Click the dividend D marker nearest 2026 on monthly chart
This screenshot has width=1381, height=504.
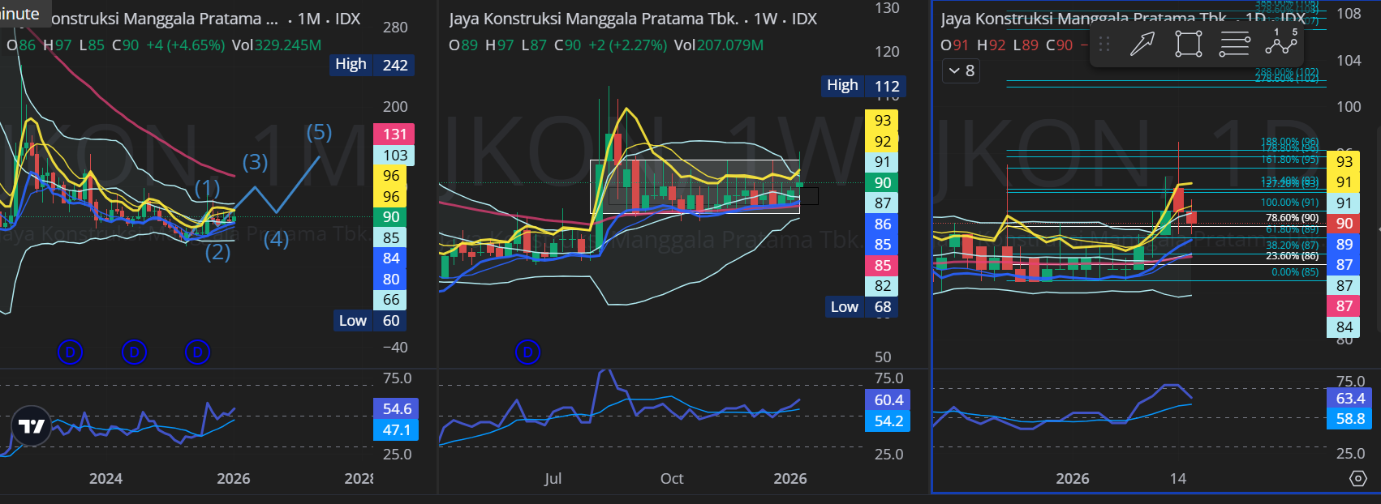197,352
